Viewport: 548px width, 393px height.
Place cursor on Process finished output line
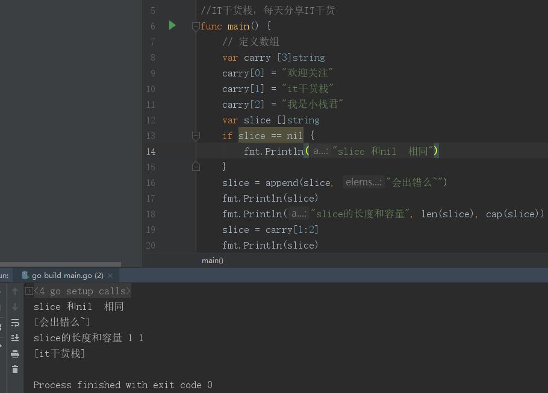tap(122, 385)
